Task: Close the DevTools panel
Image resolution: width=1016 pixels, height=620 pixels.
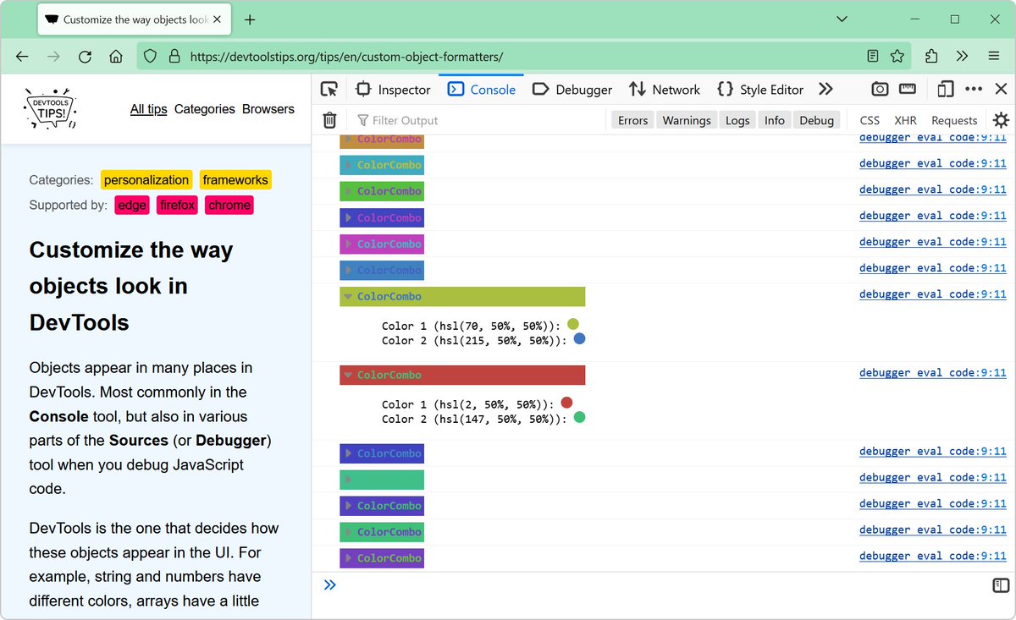Action: pyautogui.click(x=1001, y=89)
